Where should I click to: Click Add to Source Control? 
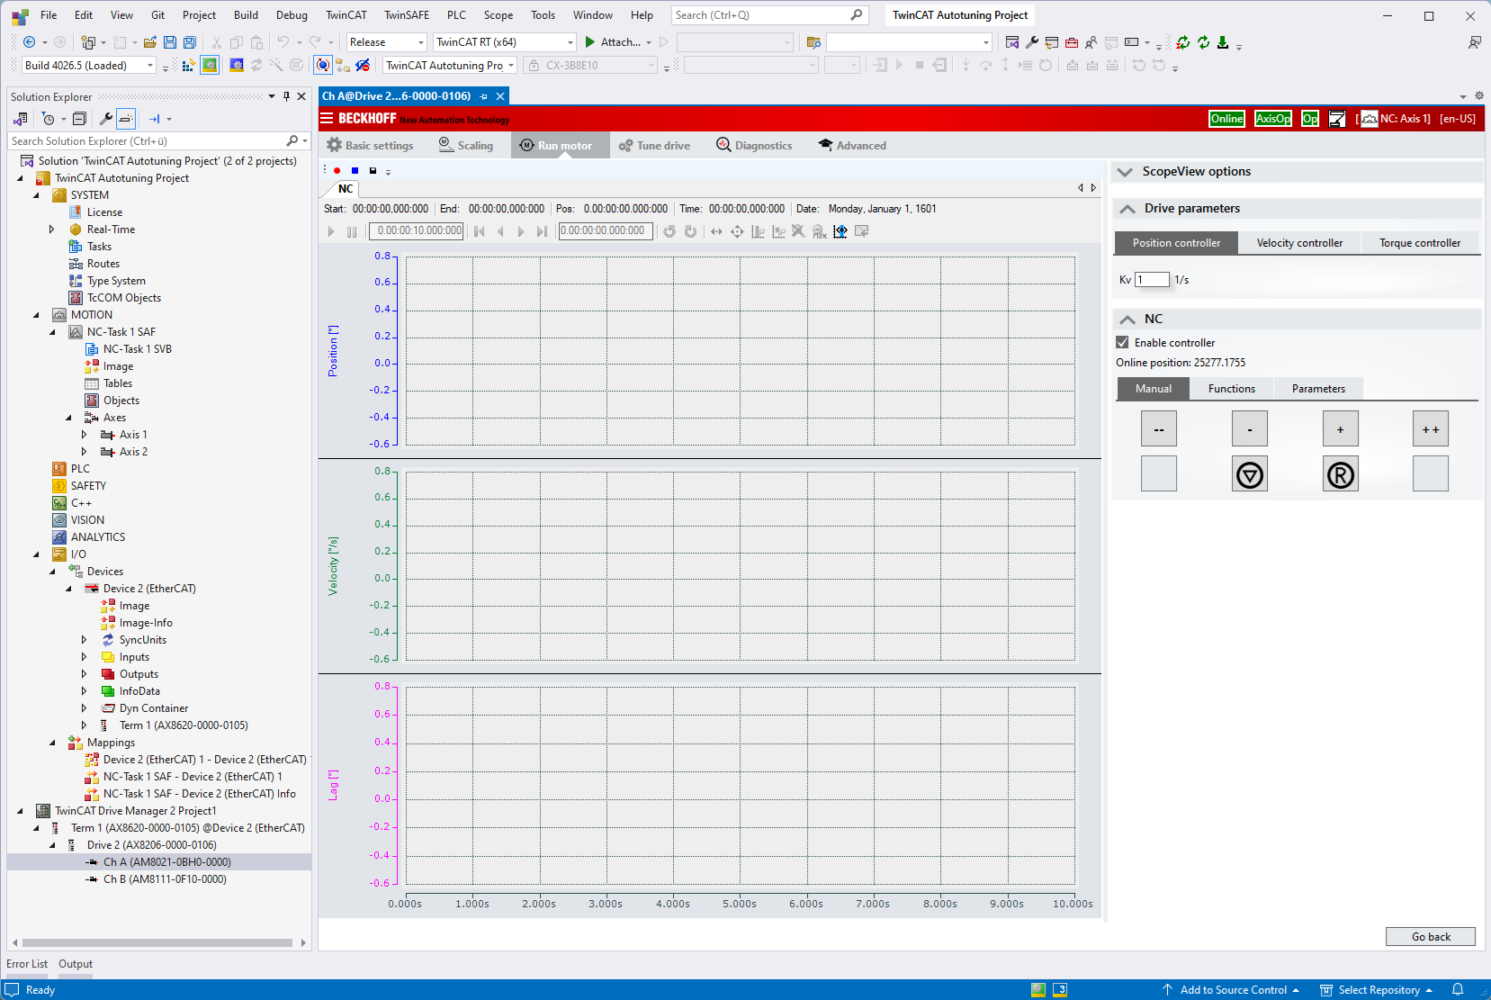(1232, 990)
